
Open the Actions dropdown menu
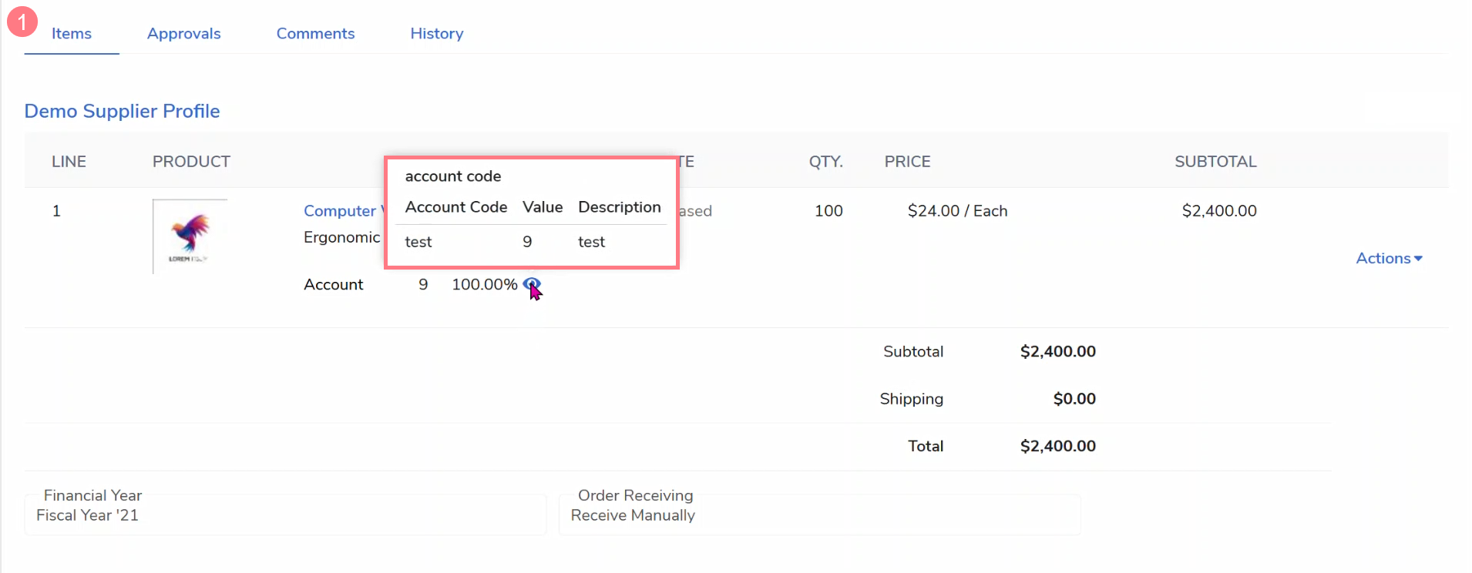tap(1389, 259)
